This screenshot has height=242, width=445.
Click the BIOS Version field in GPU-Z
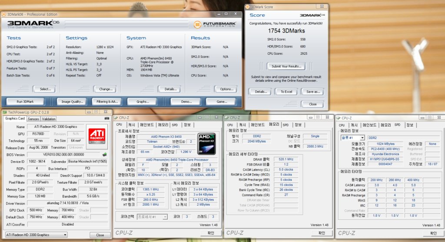point(63,155)
